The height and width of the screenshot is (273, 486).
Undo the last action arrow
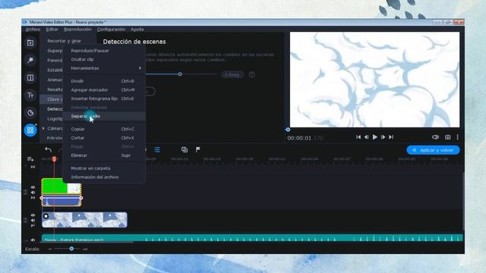48,149
